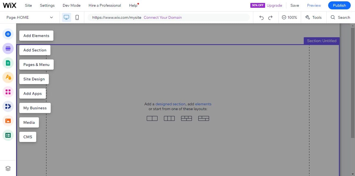Switch to mobile view
The height and width of the screenshot is (176, 355).
(77, 17)
